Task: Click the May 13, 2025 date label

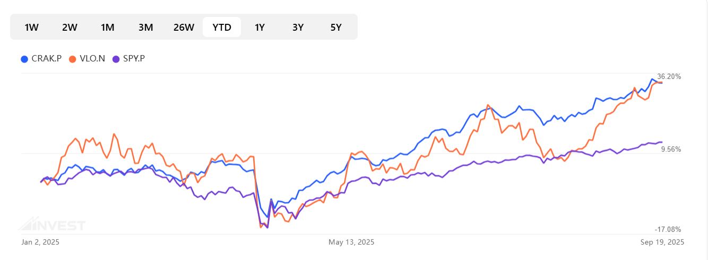Action: click(x=351, y=243)
